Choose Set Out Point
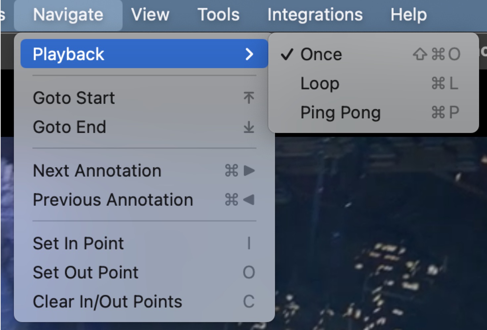Screen dimensions: 487x330 tap(144, 272)
